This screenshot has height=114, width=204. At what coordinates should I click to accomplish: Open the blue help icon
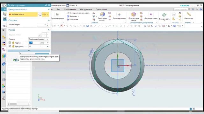click(201, 9)
